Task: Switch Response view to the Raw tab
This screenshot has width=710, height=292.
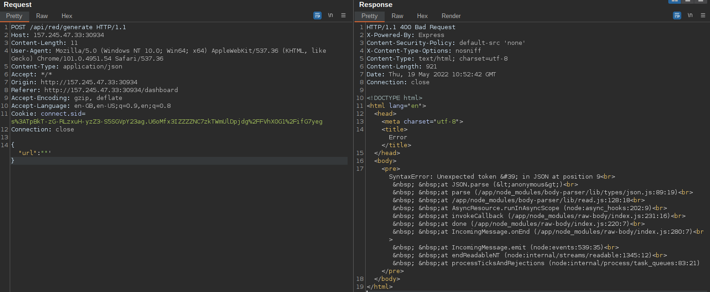Action: click(x=397, y=16)
